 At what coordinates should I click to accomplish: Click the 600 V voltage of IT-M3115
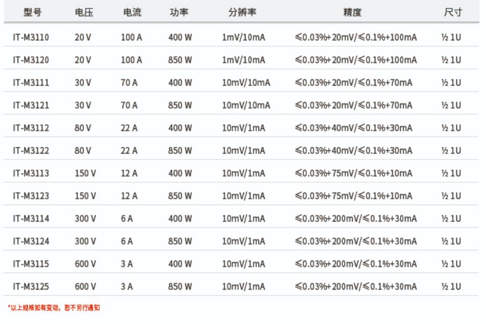[x=85, y=264]
